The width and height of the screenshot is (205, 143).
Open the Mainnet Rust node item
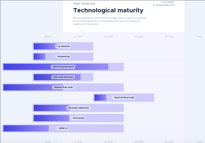pos(63,87)
